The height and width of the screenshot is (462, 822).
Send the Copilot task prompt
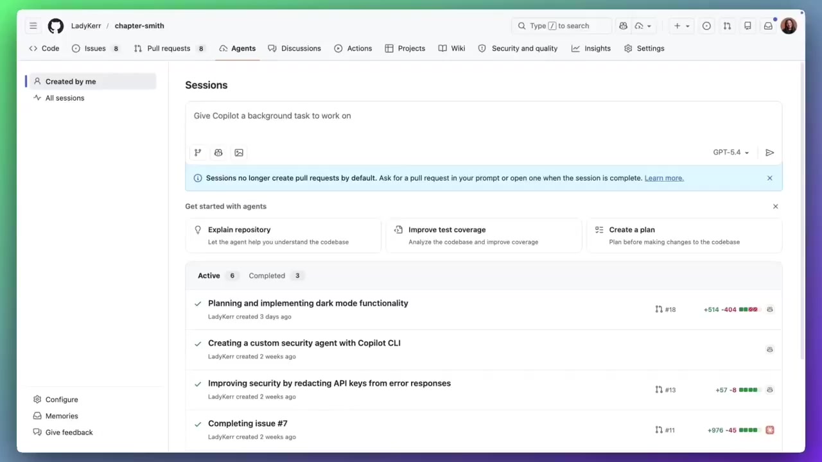(769, 153)
